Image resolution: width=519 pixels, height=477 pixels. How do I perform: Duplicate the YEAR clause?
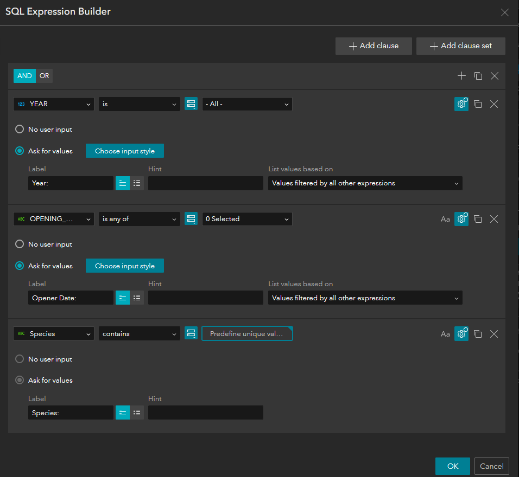click(478, 104)
